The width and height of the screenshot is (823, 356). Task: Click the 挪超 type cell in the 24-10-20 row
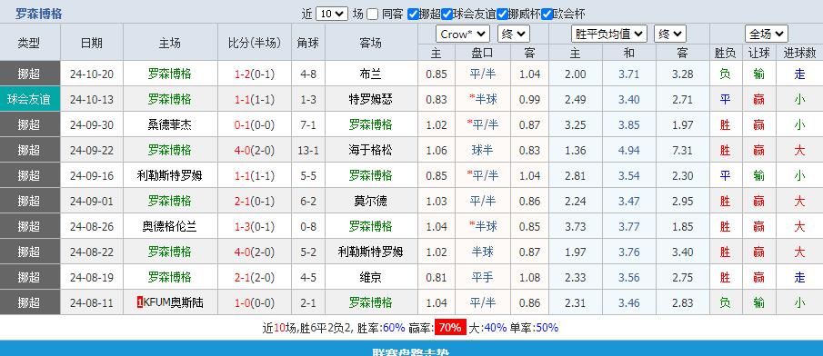[30, 74]
